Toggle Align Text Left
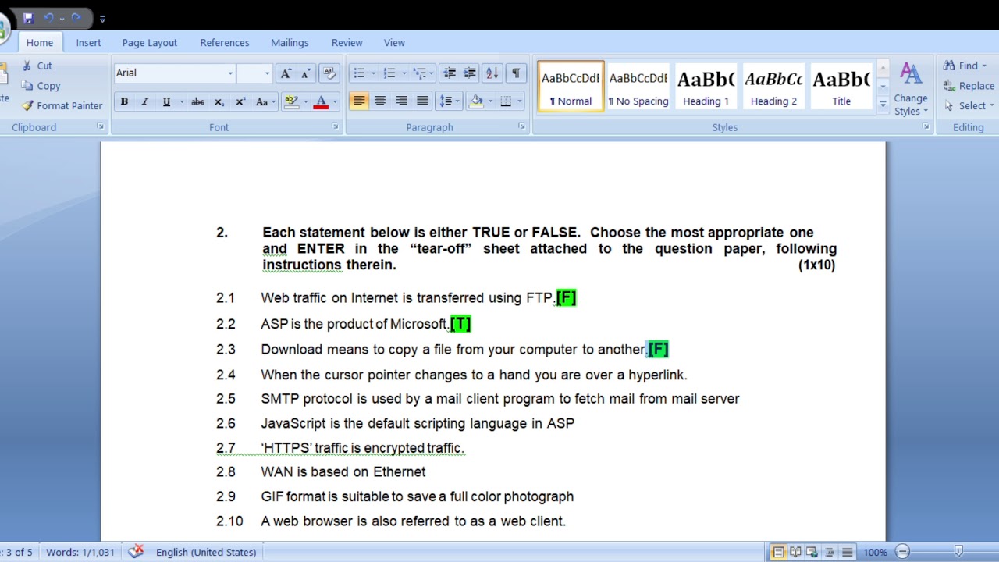The image size is (999, 562). [359, 101]
